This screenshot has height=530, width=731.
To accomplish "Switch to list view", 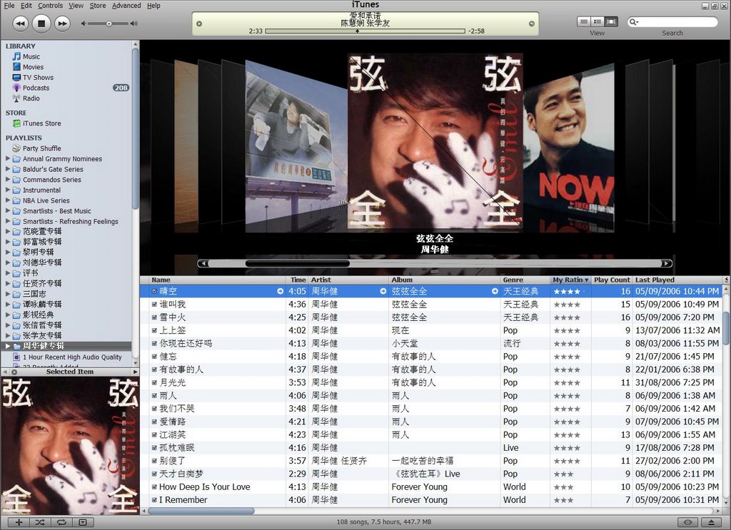I will tap(584, 21).
